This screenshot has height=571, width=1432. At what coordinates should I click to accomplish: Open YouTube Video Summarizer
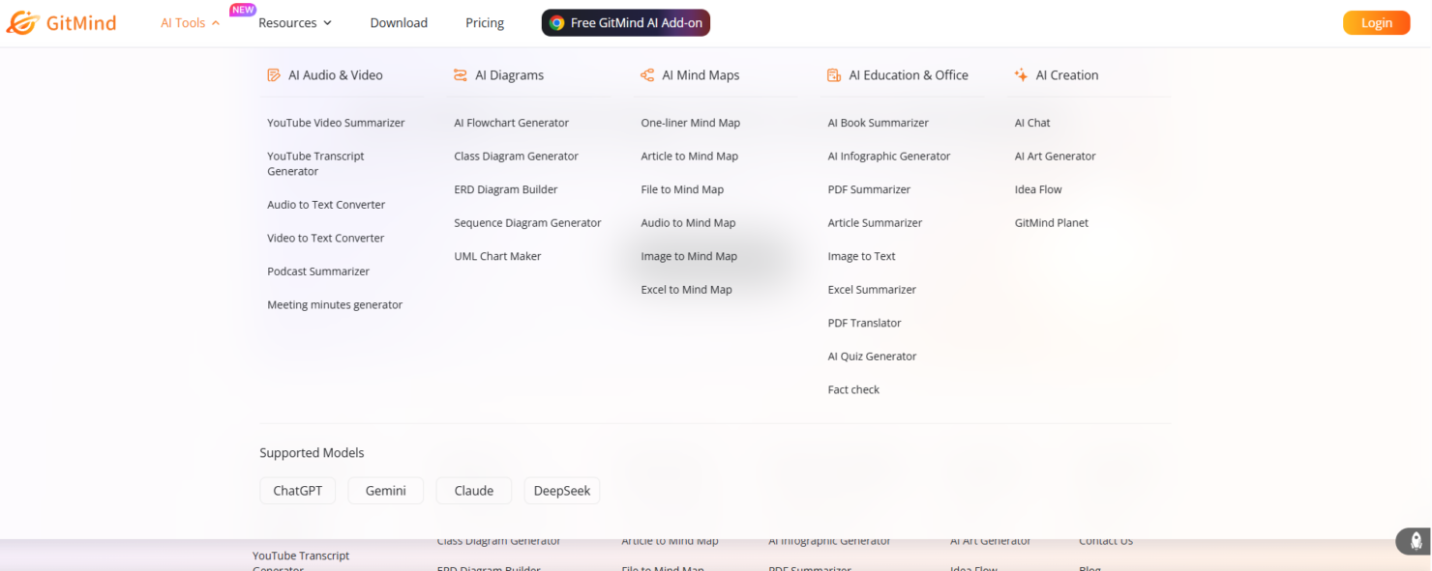click(336, 123)
